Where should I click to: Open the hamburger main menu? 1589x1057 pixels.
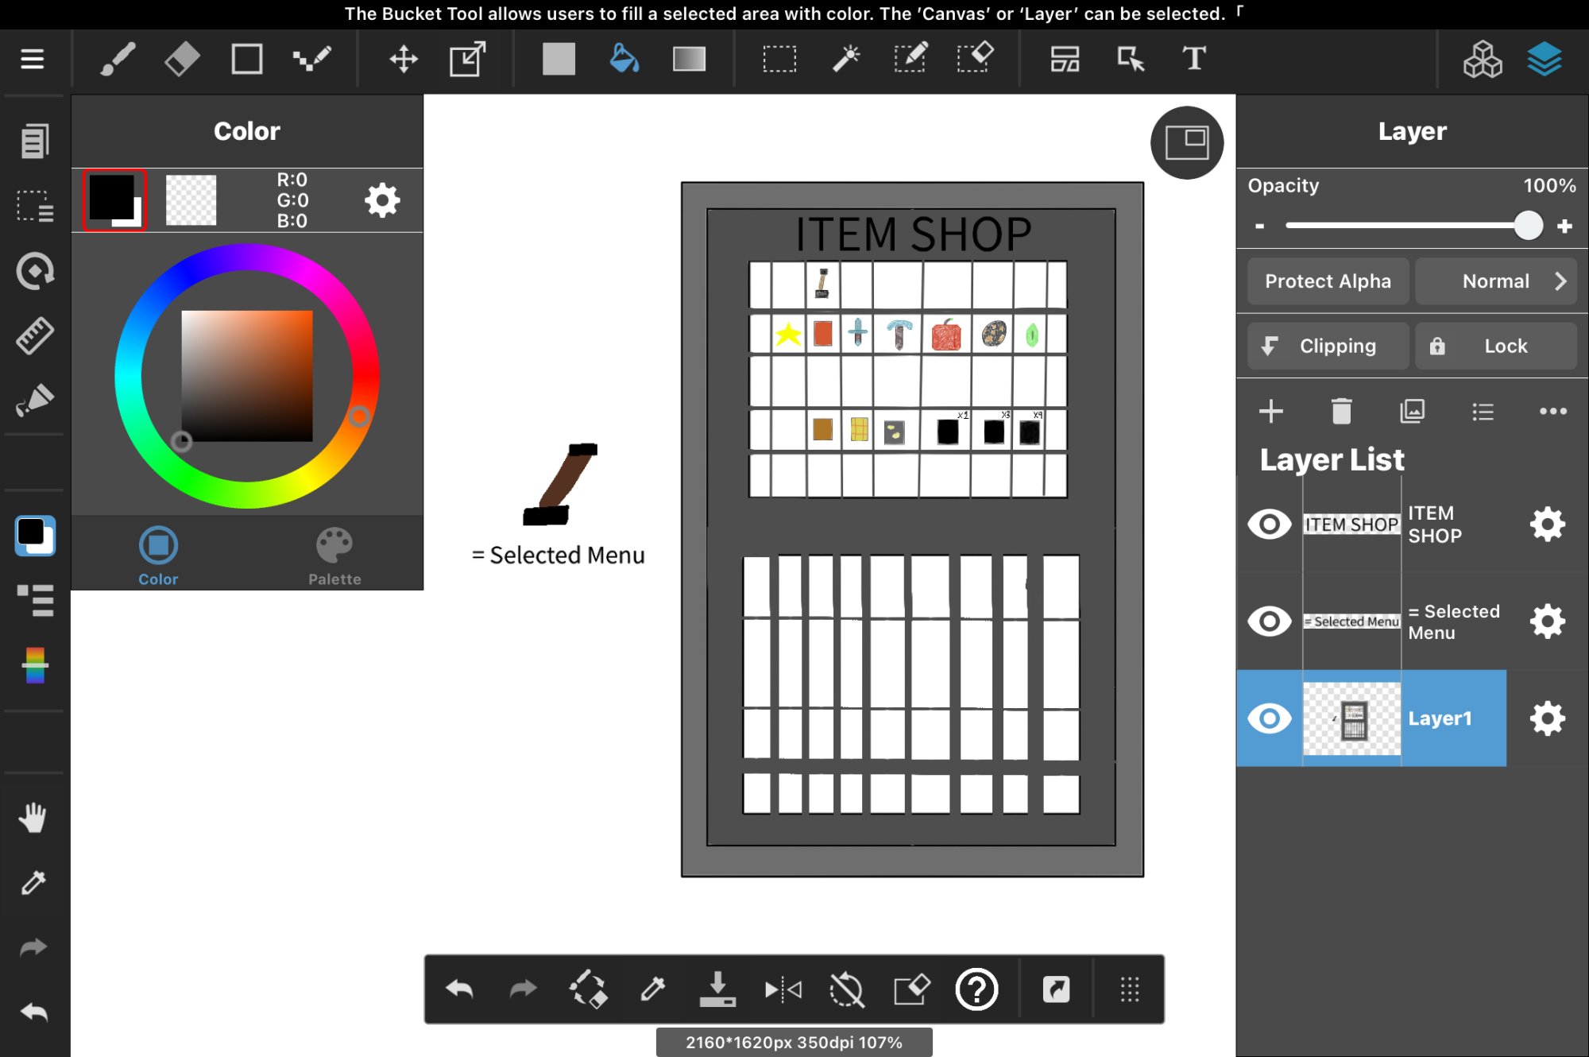coord(32,59)
